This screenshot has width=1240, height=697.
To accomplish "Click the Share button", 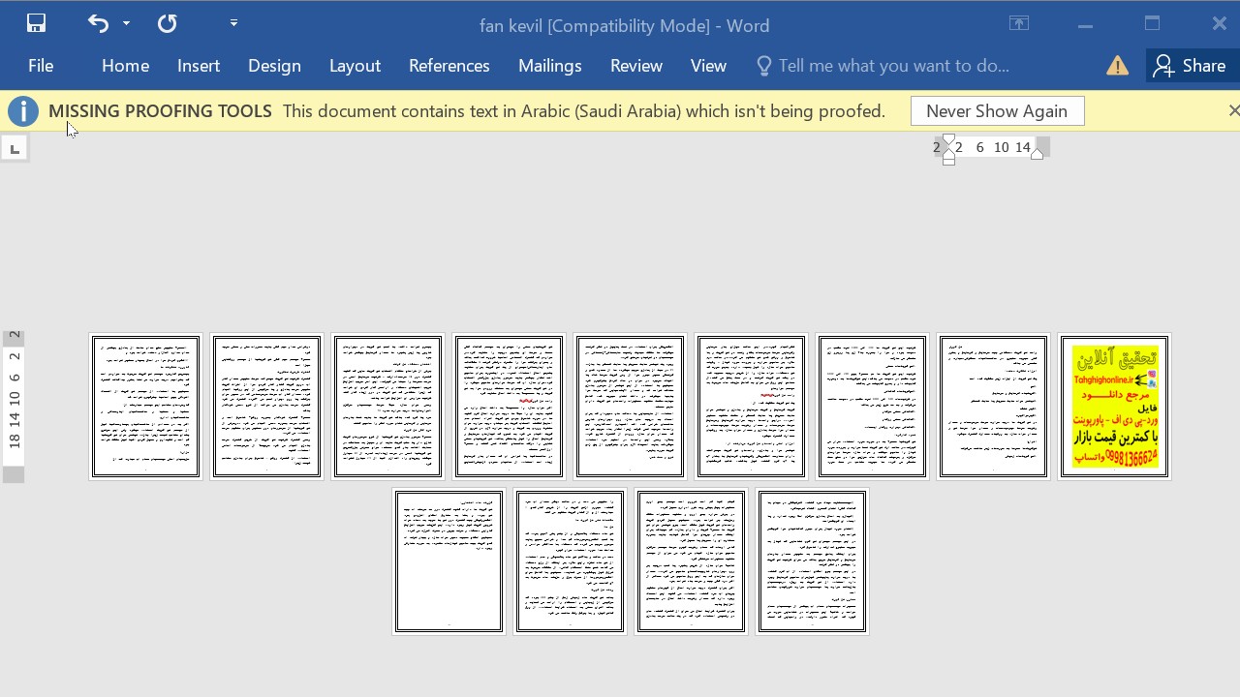I will 1190,66.
